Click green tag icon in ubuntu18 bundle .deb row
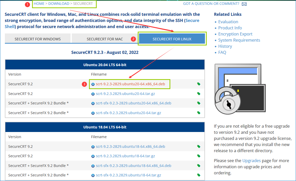 point(199,166)
